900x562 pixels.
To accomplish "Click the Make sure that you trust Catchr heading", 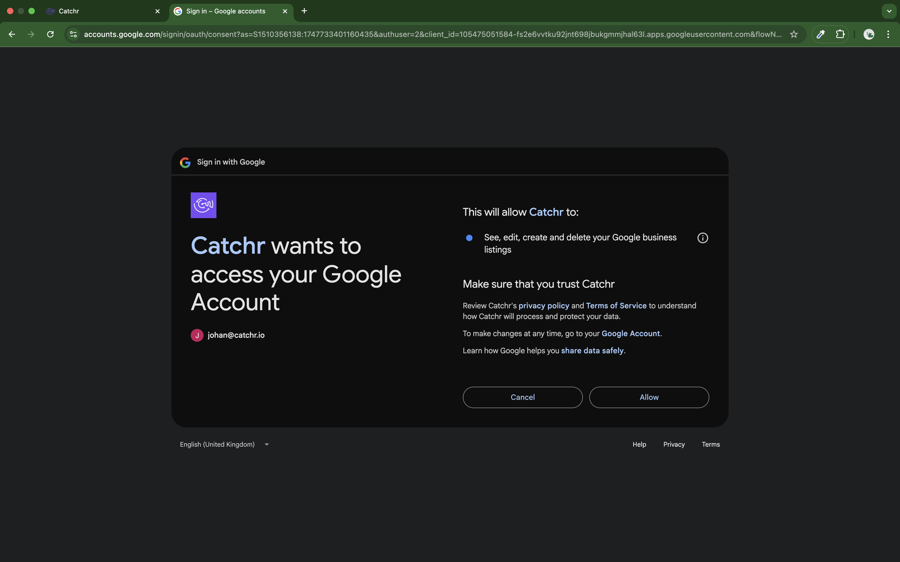I will 538,284.
